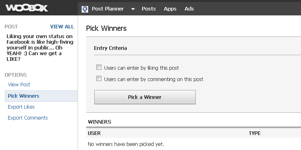301x150 pixels.
Task: Open the View Post option
Action: 19,85
